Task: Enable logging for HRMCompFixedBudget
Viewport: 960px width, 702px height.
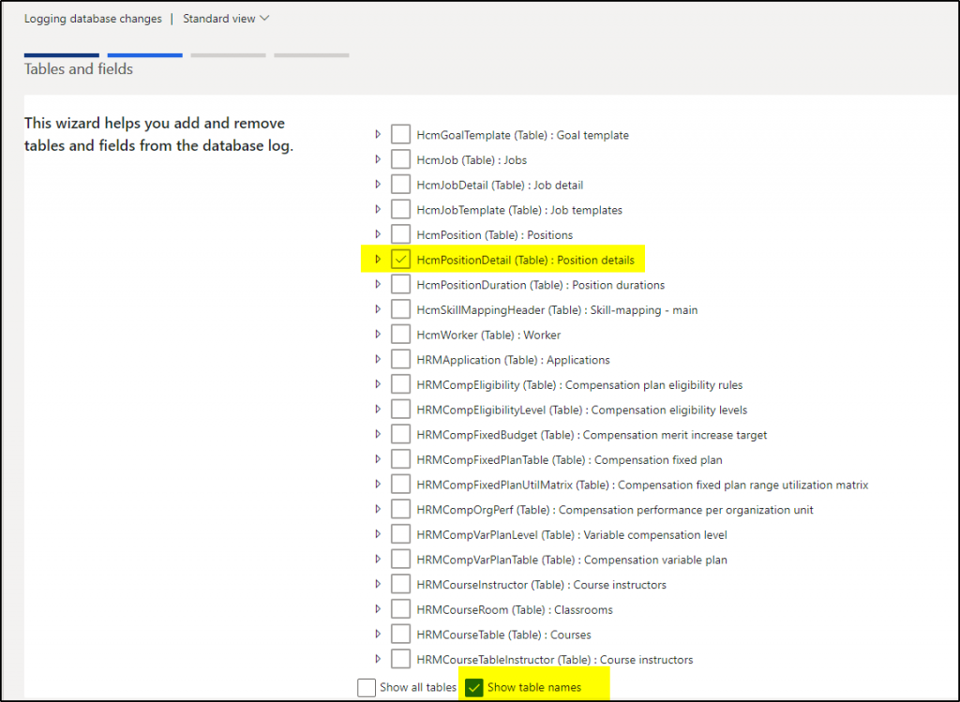Action: [x=400, y=434]
